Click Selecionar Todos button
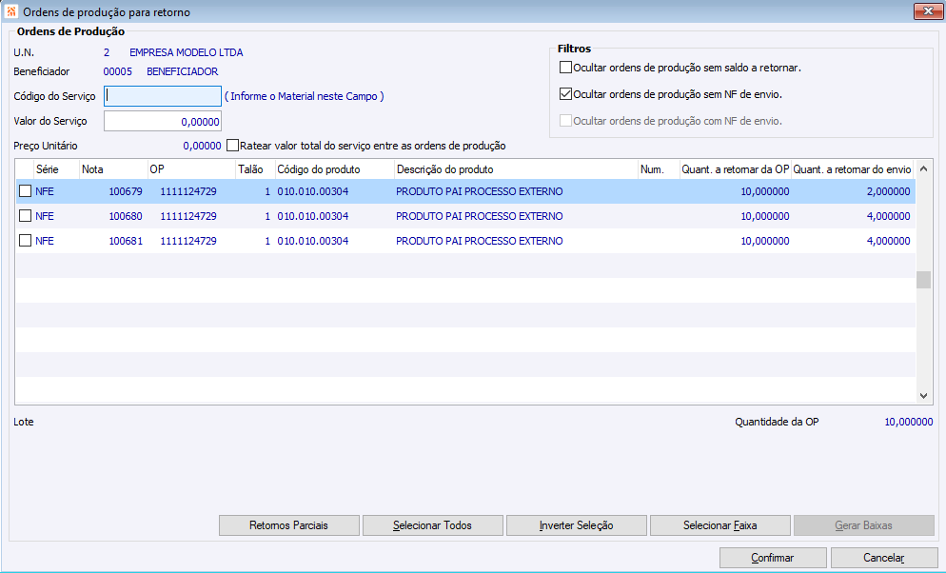This screenshot has height=573, width=946. [433, 525]
